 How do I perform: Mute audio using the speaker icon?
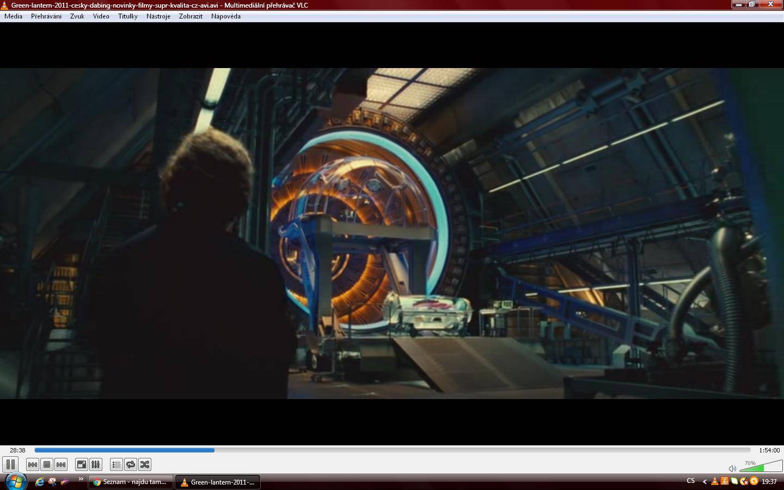[732, 468]
